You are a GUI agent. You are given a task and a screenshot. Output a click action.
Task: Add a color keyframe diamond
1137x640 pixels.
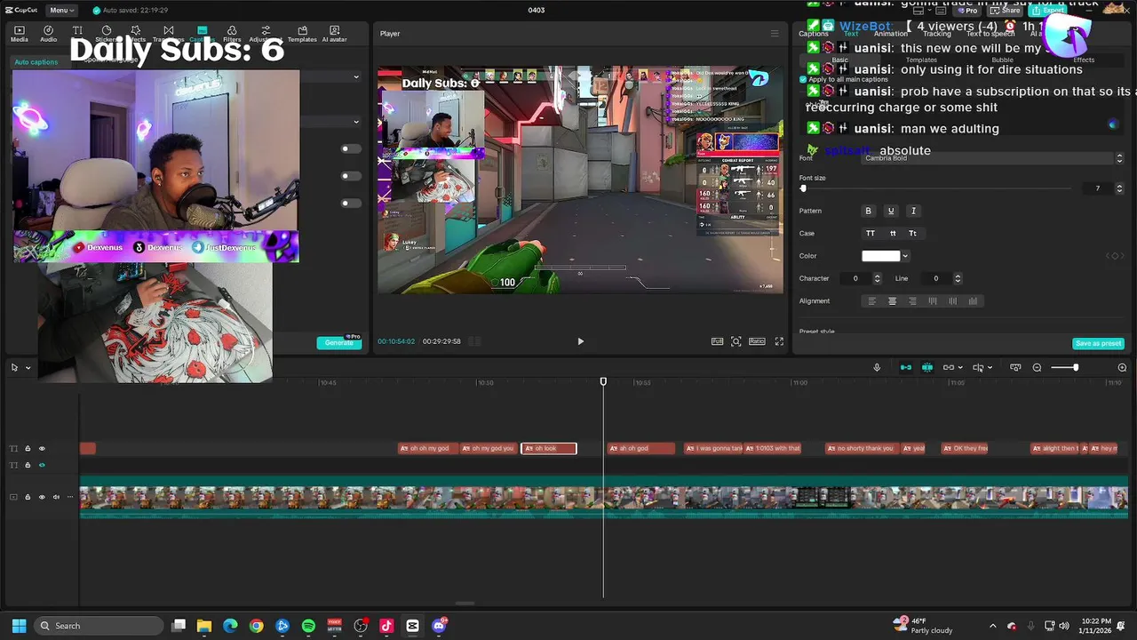coord(1113,256)
